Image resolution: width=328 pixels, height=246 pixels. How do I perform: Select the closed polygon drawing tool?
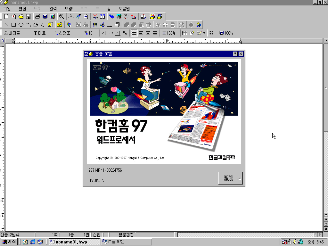[36, 25]
